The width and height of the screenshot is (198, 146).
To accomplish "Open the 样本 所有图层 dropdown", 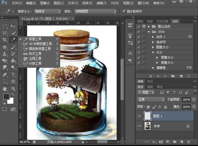I will click(95, 12).
